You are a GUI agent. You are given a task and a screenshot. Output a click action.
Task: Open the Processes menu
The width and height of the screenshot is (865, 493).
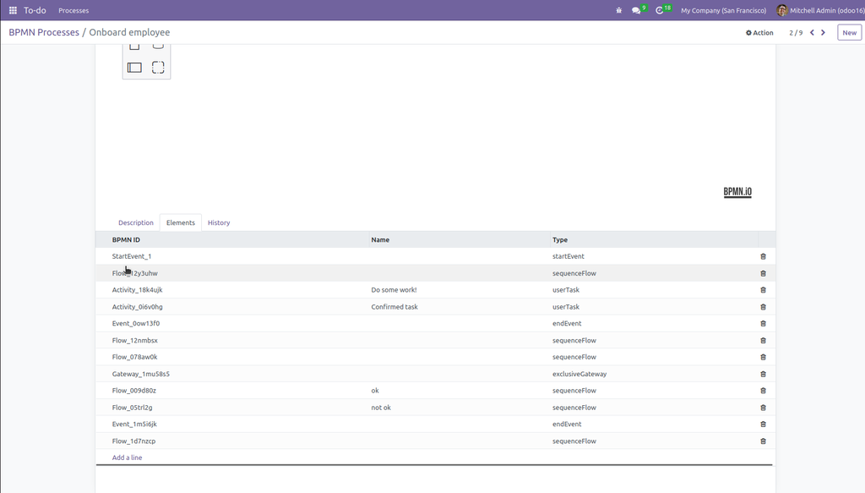click(x=73, y=10)
